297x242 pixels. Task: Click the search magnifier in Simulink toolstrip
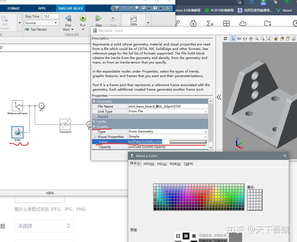pos(137,8)
